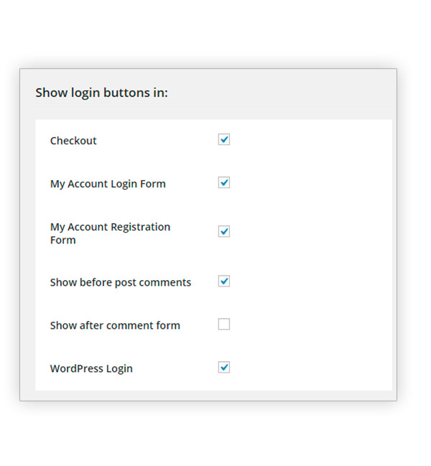Click the Checkout option label

(x=73, y=141)
